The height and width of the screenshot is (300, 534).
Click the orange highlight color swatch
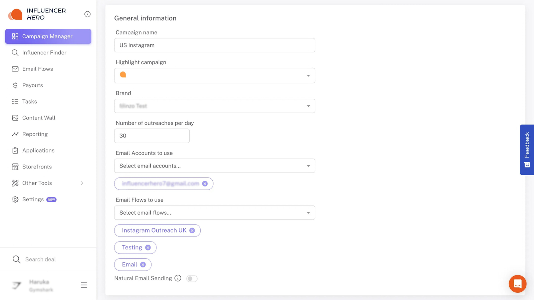[123, 75]
